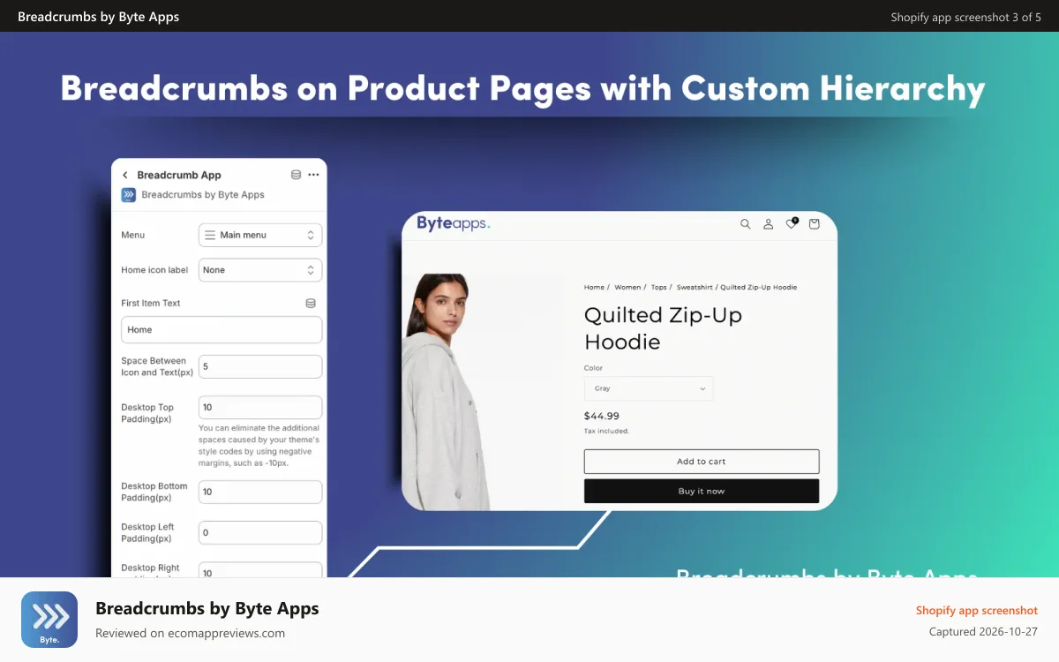Open the Gray color dropdown
Image resolution: width=1059 pixels, height=662 pixels.
click(649, 388)
